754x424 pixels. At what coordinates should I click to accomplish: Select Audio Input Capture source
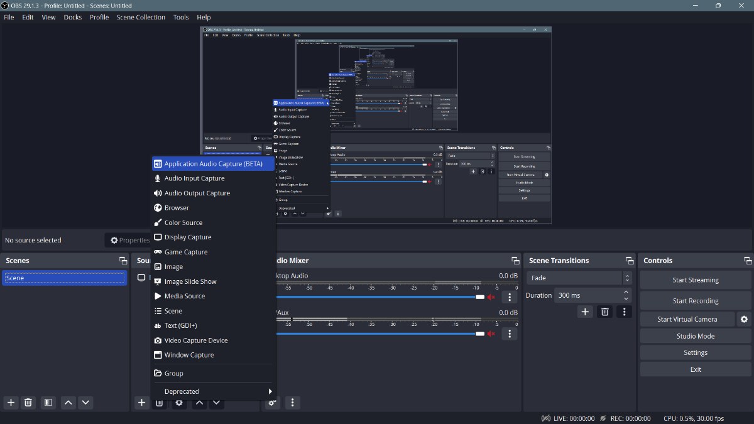[x=214, y=178]
